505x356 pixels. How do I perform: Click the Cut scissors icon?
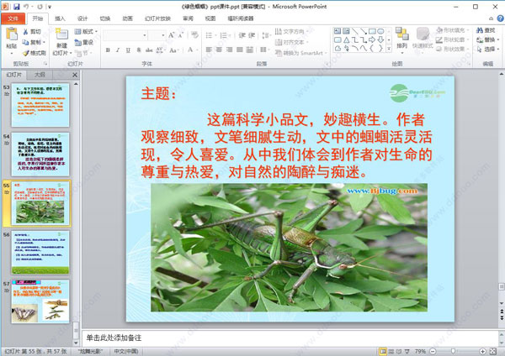(26, 32)
